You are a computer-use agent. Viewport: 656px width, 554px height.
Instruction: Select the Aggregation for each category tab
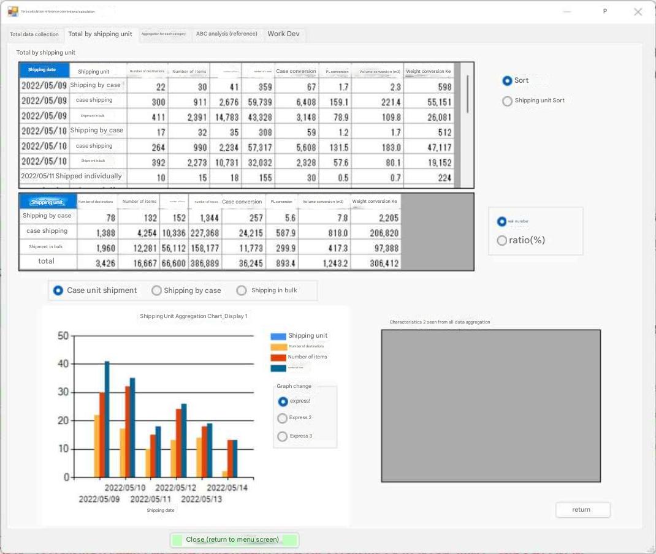pos(164,34)
